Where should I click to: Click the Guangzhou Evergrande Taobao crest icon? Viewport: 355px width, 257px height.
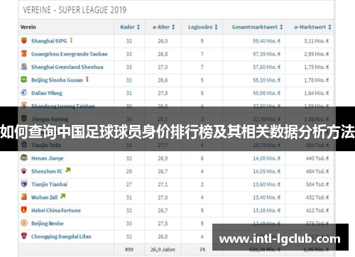pos(24,53)
